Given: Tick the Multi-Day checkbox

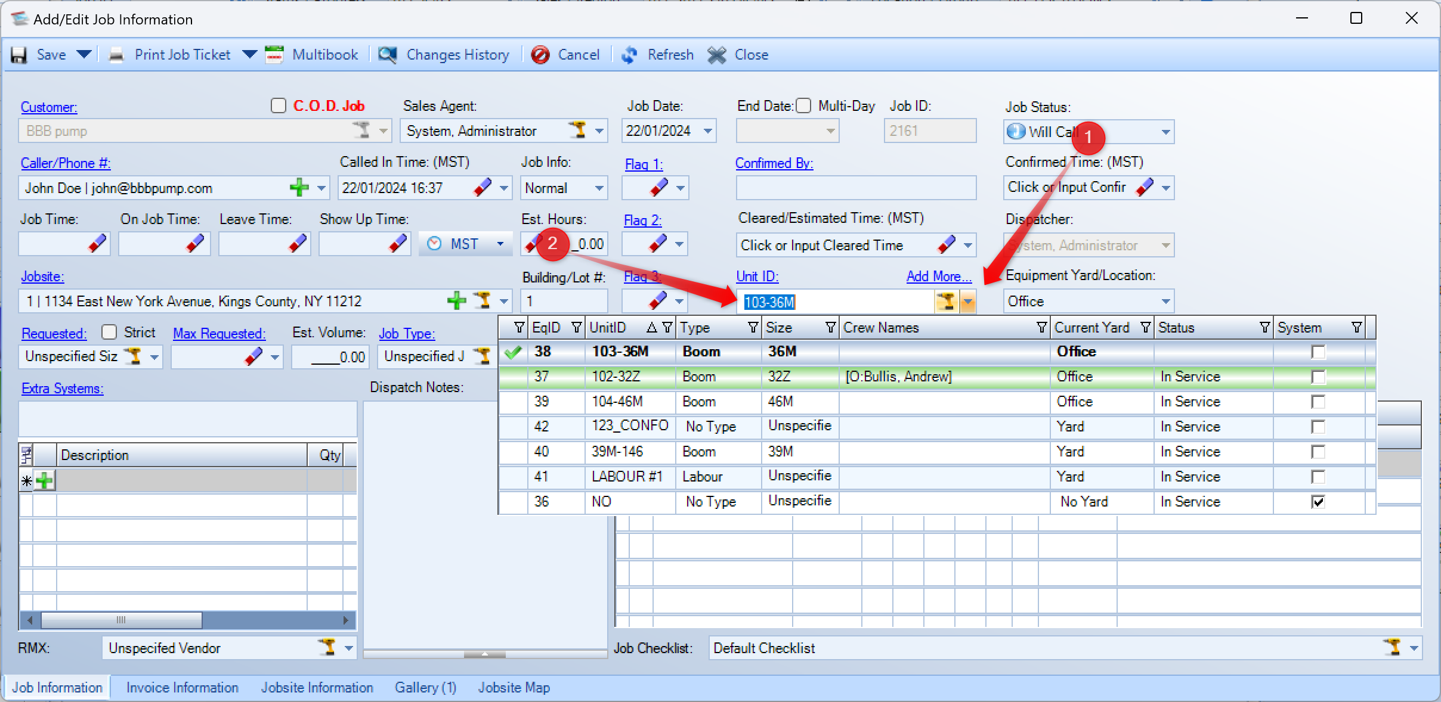Looking at the screenshot, I should pos(804,106).
